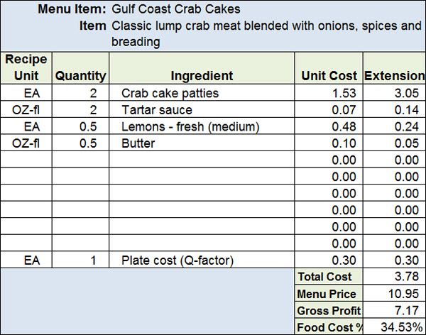Click the Ingredient column header

(202, 75)
